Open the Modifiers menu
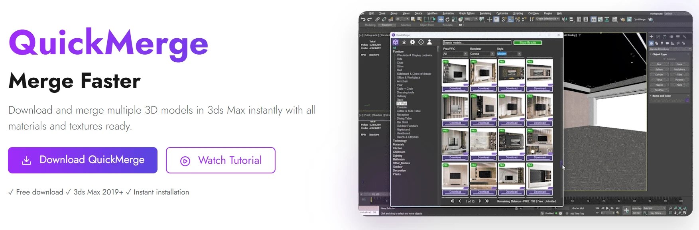 coord(432,13)
